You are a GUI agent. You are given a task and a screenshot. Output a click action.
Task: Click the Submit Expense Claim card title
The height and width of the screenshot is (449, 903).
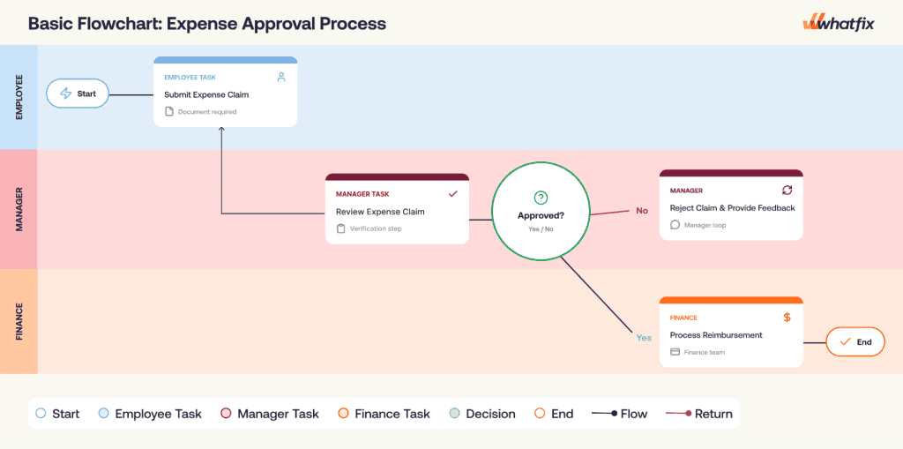click(x=206, y=94)
